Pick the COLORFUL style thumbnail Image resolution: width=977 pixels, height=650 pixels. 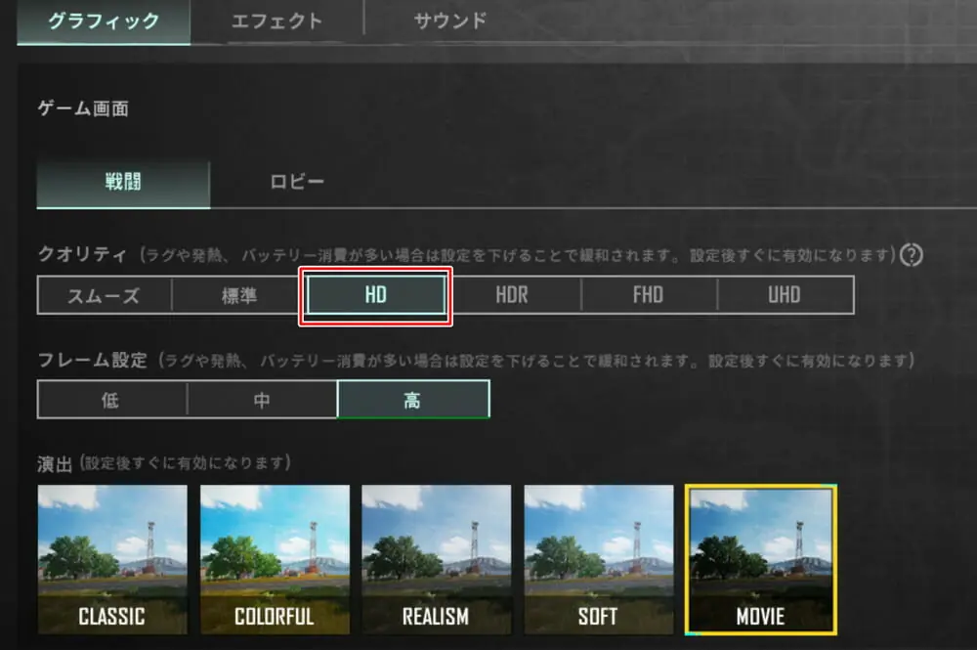pos(275,560)
